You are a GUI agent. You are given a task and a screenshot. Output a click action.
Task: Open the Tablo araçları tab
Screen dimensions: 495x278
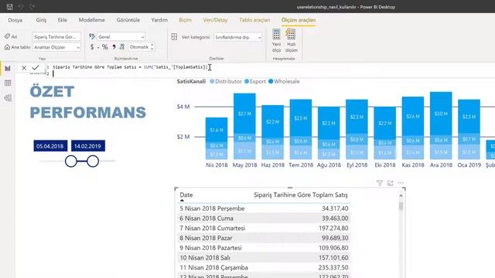pyautogui.click(x=254, y=20)
